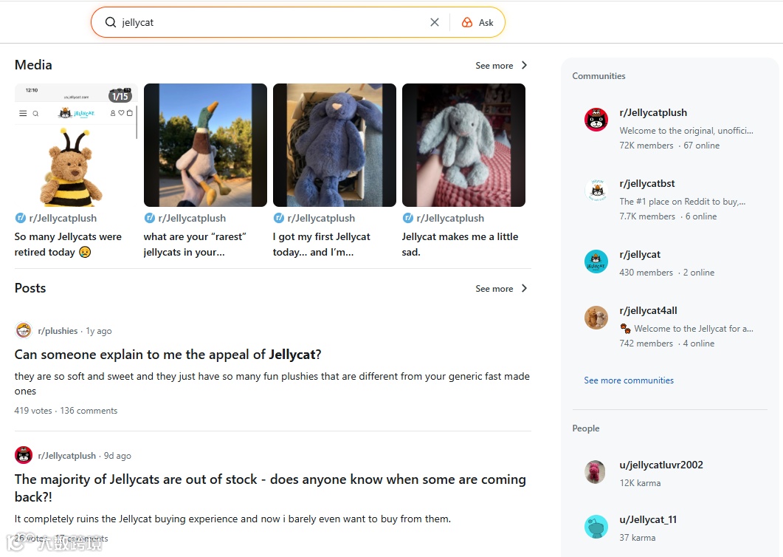Open 'Can someone explain the appeal of Jellycat' post
This screenshot has height=557, width=783.
(168, 355)
